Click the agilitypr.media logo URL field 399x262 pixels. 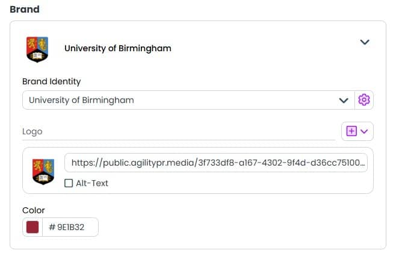click(x=216, y=163)
